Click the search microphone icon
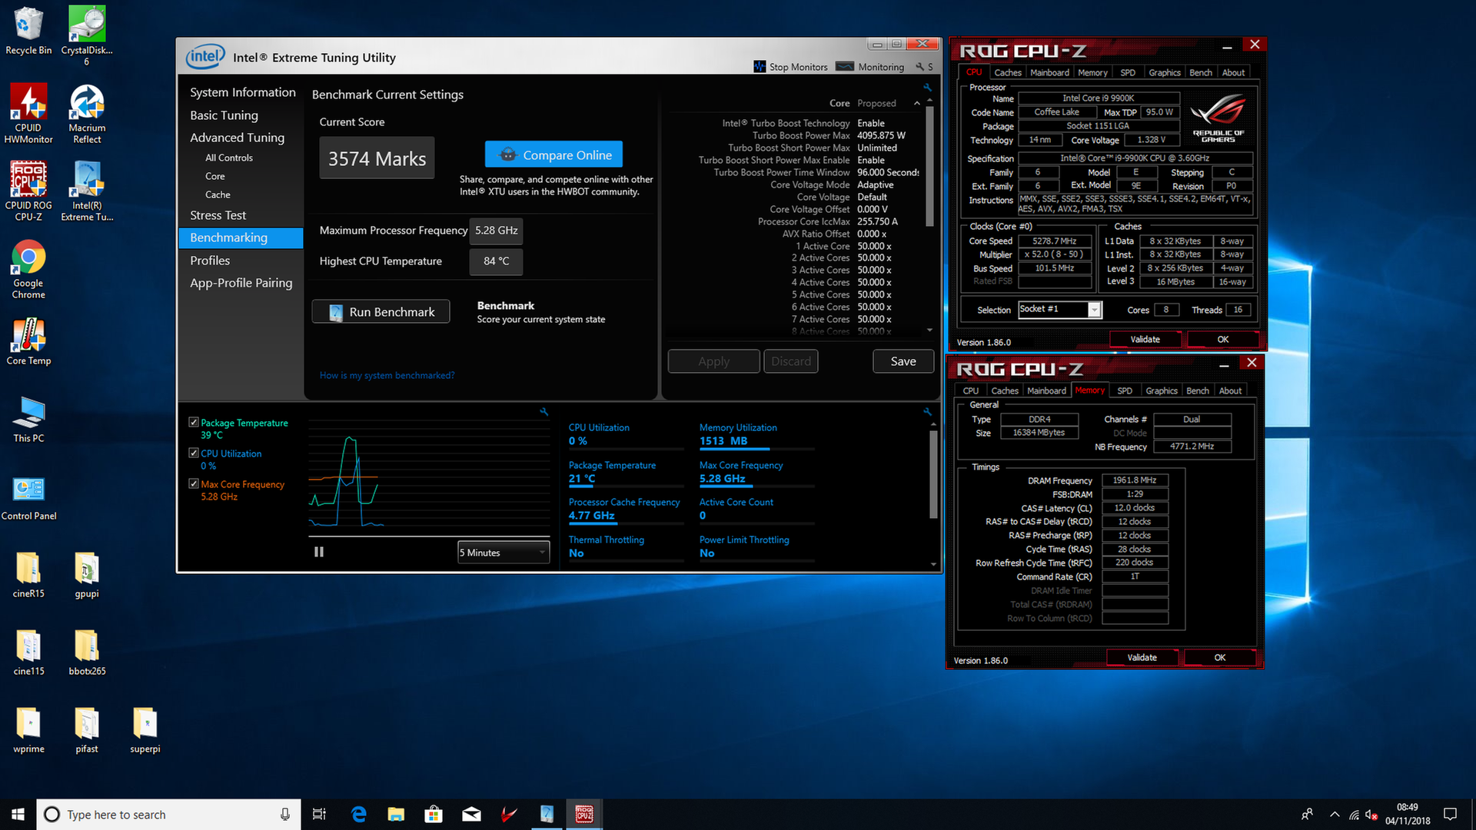This screenshot has height=830, width=1476. click(284, 814)
